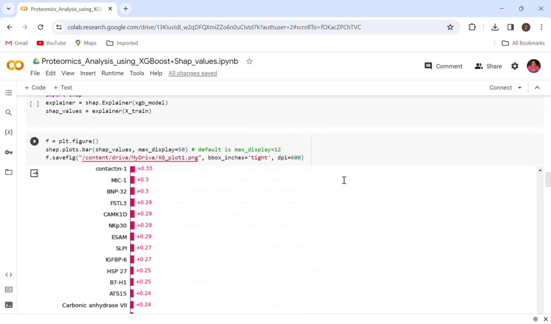Open the Edit menu
The width and height of the screenshot is (551, 324).
pos(51,73)
